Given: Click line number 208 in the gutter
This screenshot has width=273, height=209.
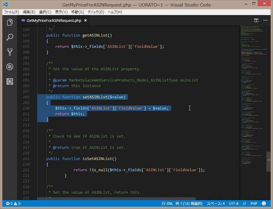Looking at the screenshot, I should pos(26,97).
